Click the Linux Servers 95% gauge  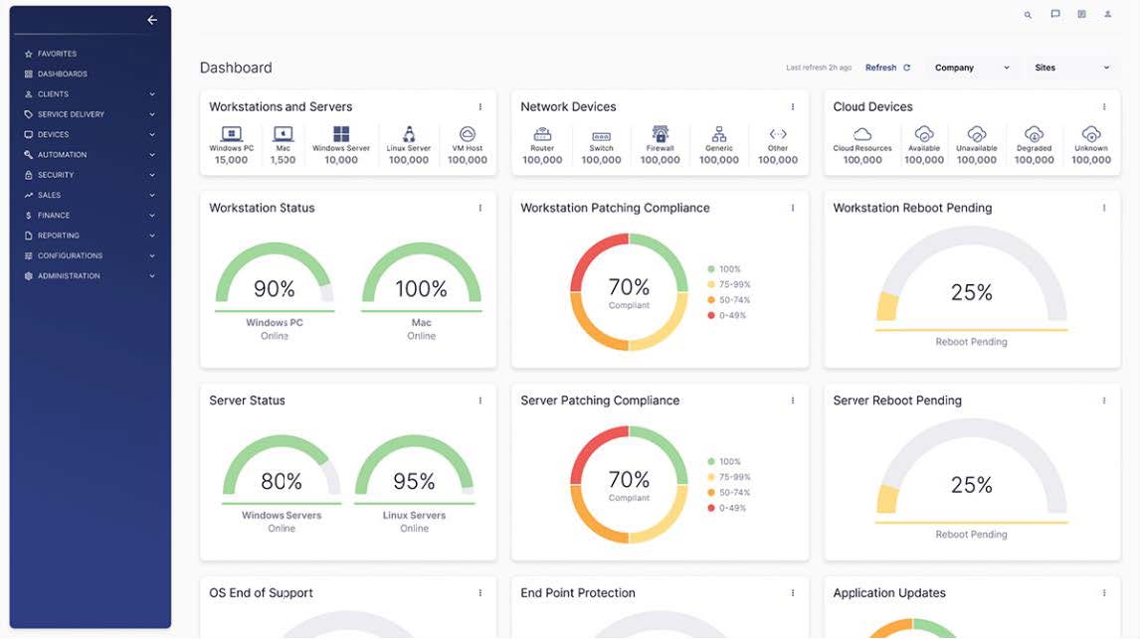[414, 465]
